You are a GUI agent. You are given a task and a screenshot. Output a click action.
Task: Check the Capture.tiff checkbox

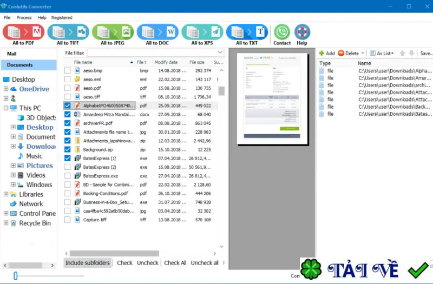(x=67, y=220)
